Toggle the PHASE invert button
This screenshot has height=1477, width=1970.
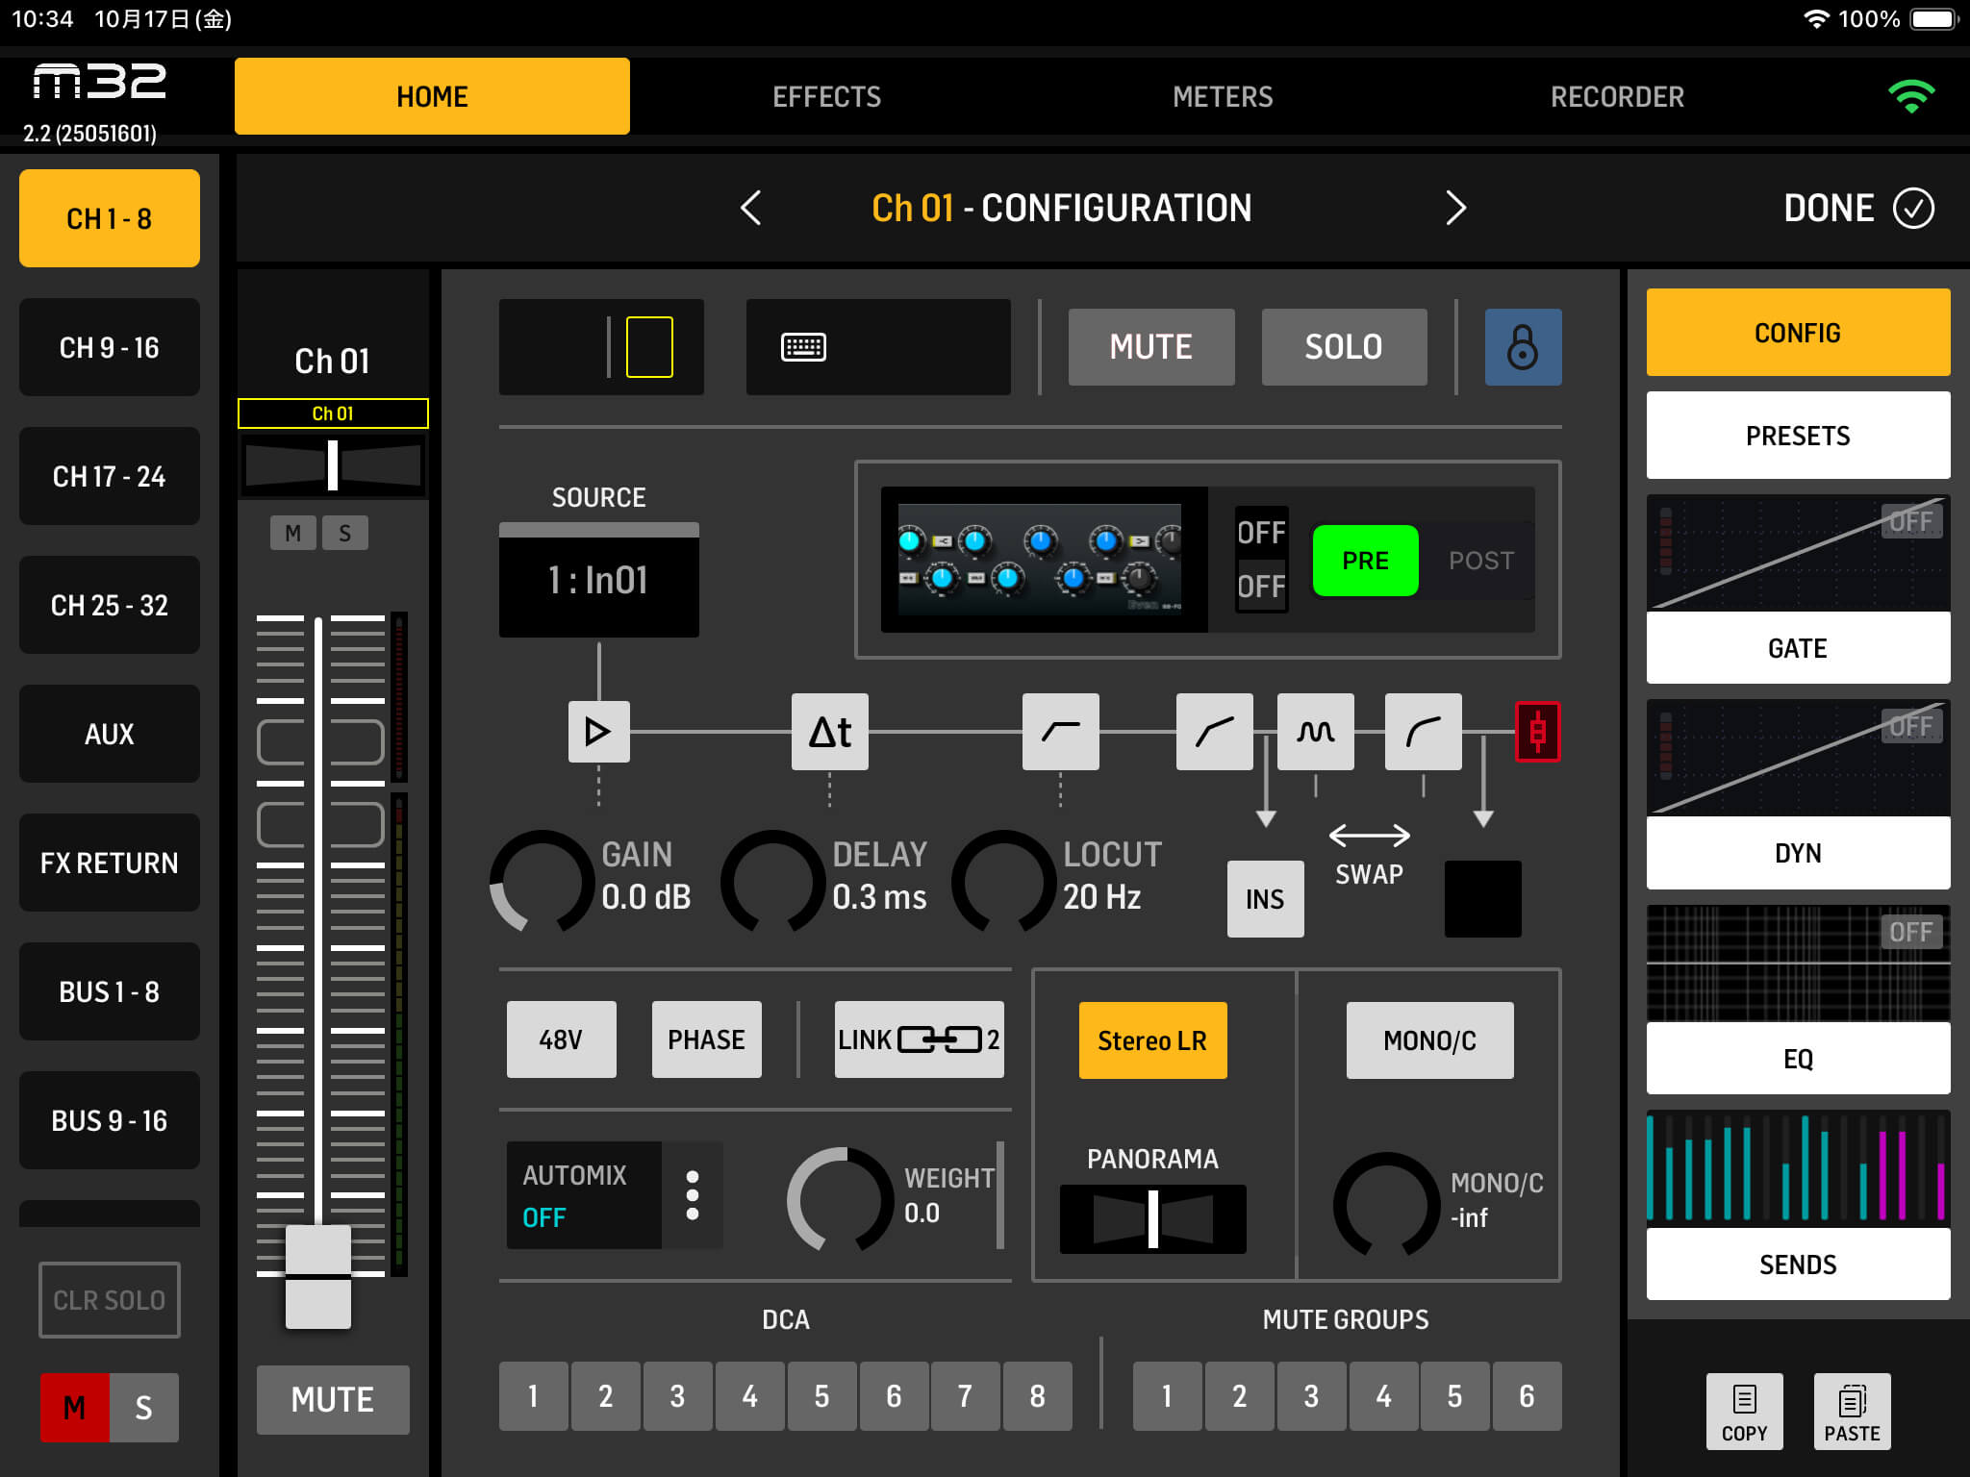point(706,1039)
